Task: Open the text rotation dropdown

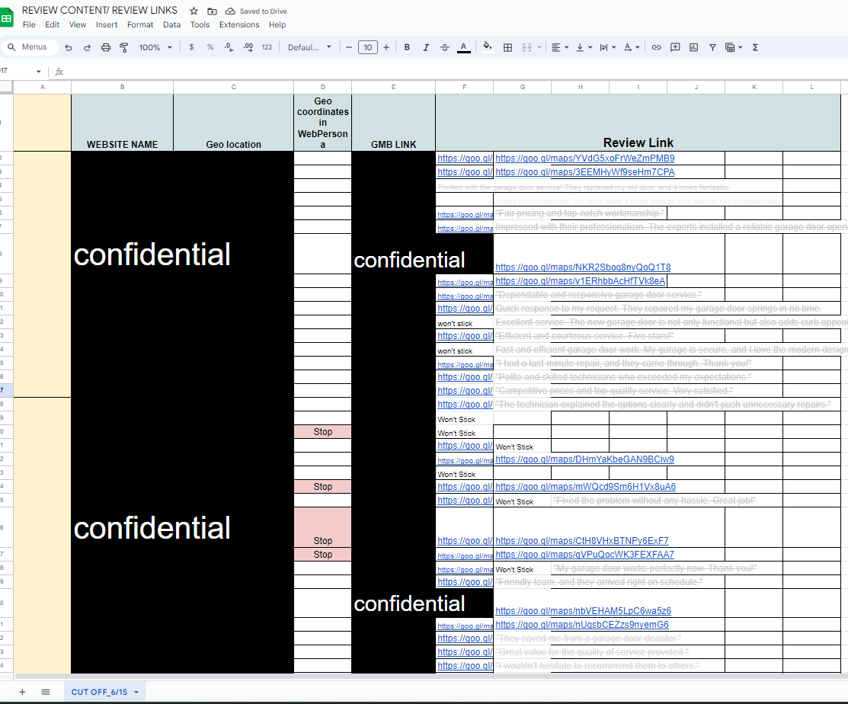Action: [x=632, y=47]
